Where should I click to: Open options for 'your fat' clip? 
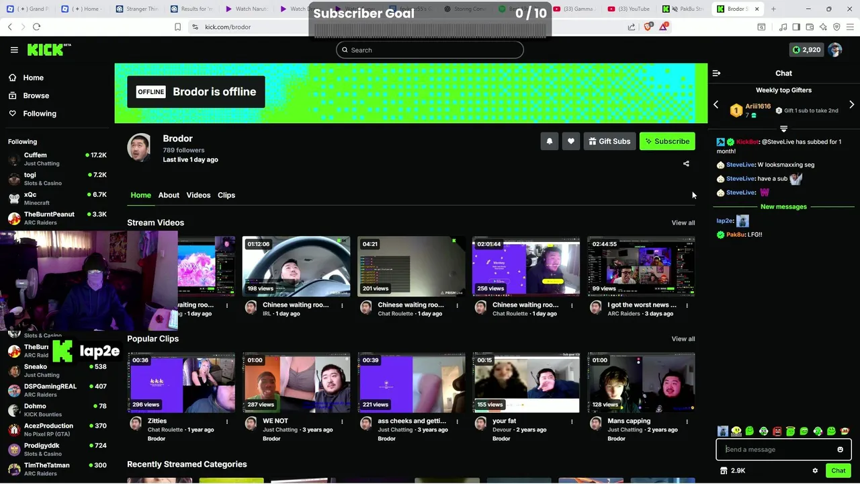point(572,422)
